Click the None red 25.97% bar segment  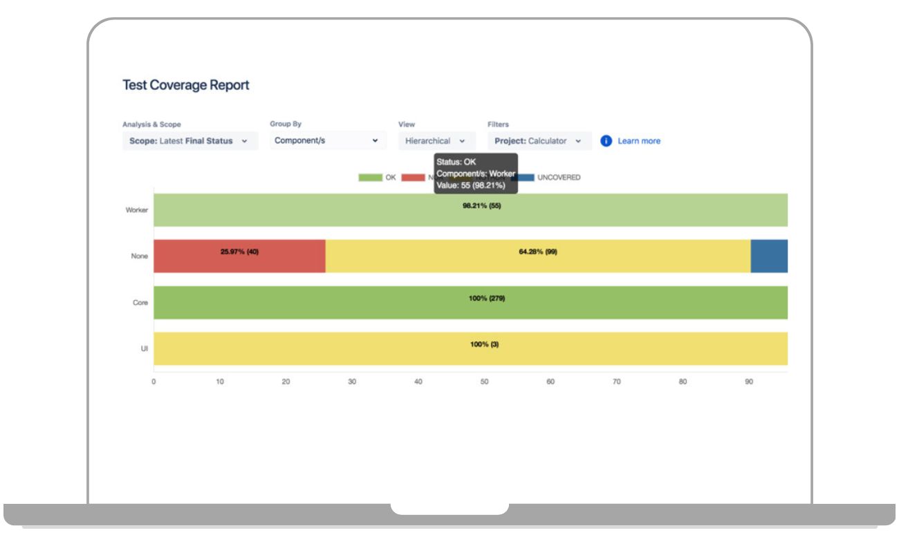[x=239, y=256]
